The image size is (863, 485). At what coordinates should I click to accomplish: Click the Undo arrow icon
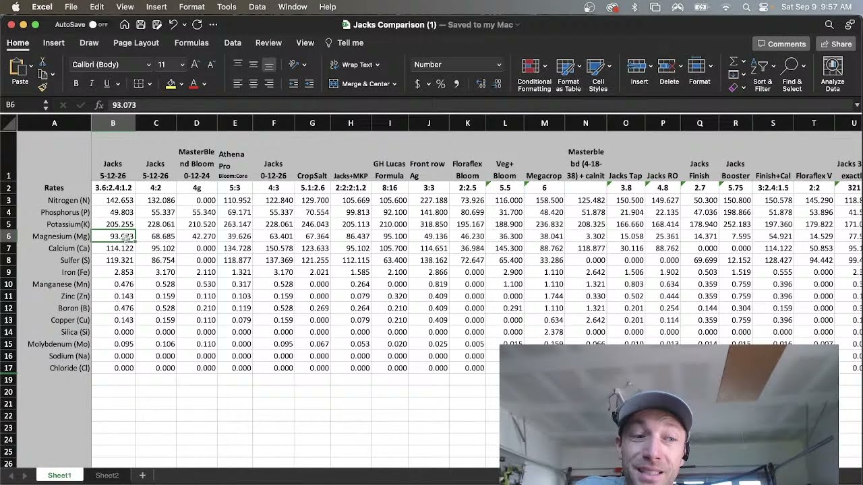click(173, 25)
